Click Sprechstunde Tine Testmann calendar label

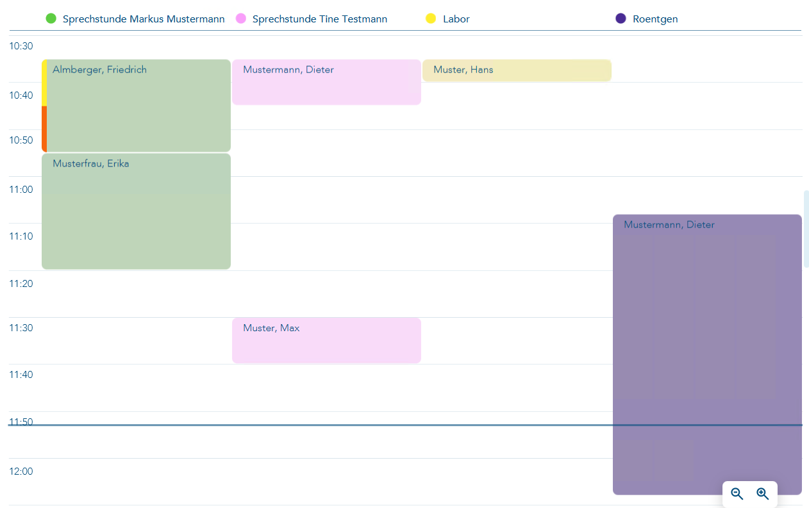320,19
